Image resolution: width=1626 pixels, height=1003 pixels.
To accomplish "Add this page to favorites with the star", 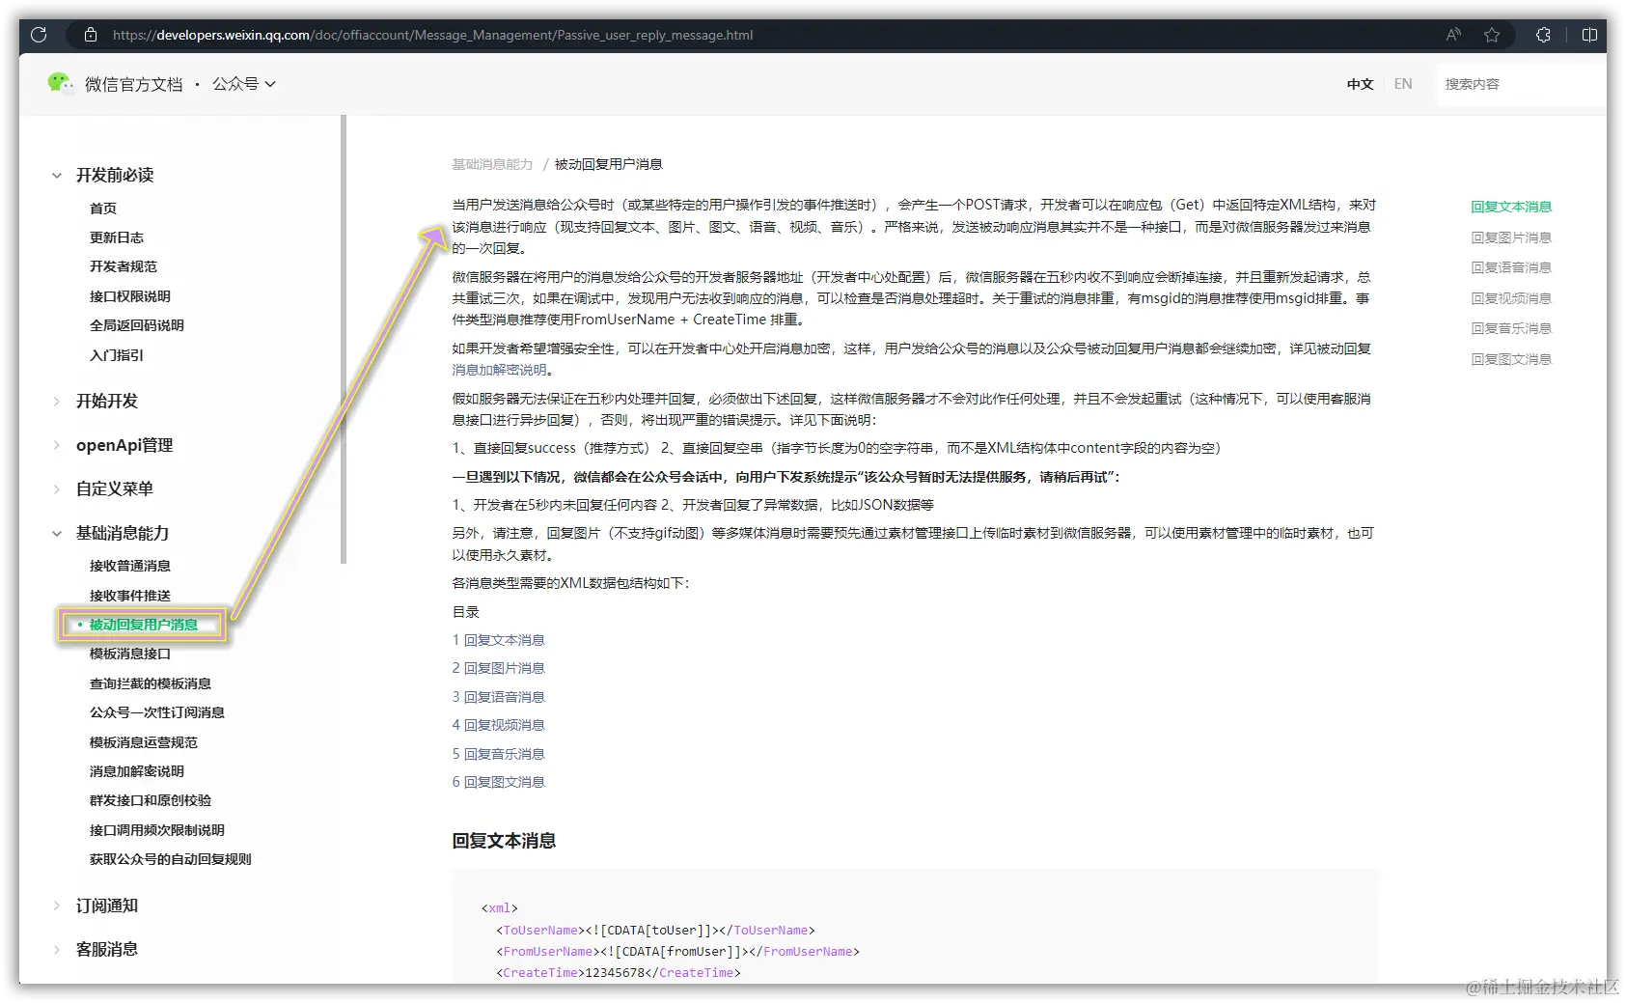I will pyautogui.click(x=1492, y=35).
